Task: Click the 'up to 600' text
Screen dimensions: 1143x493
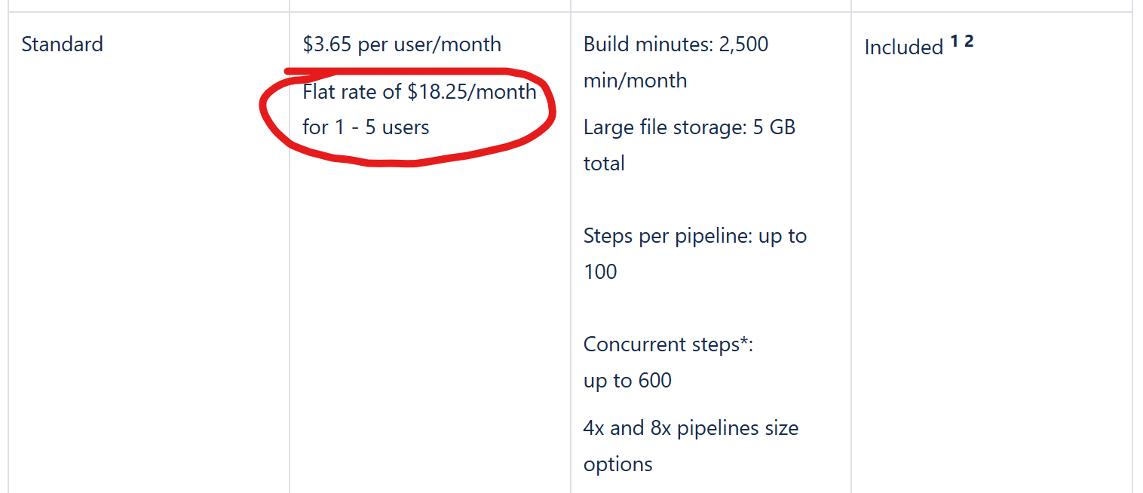Action: click(x=627, y=381)
